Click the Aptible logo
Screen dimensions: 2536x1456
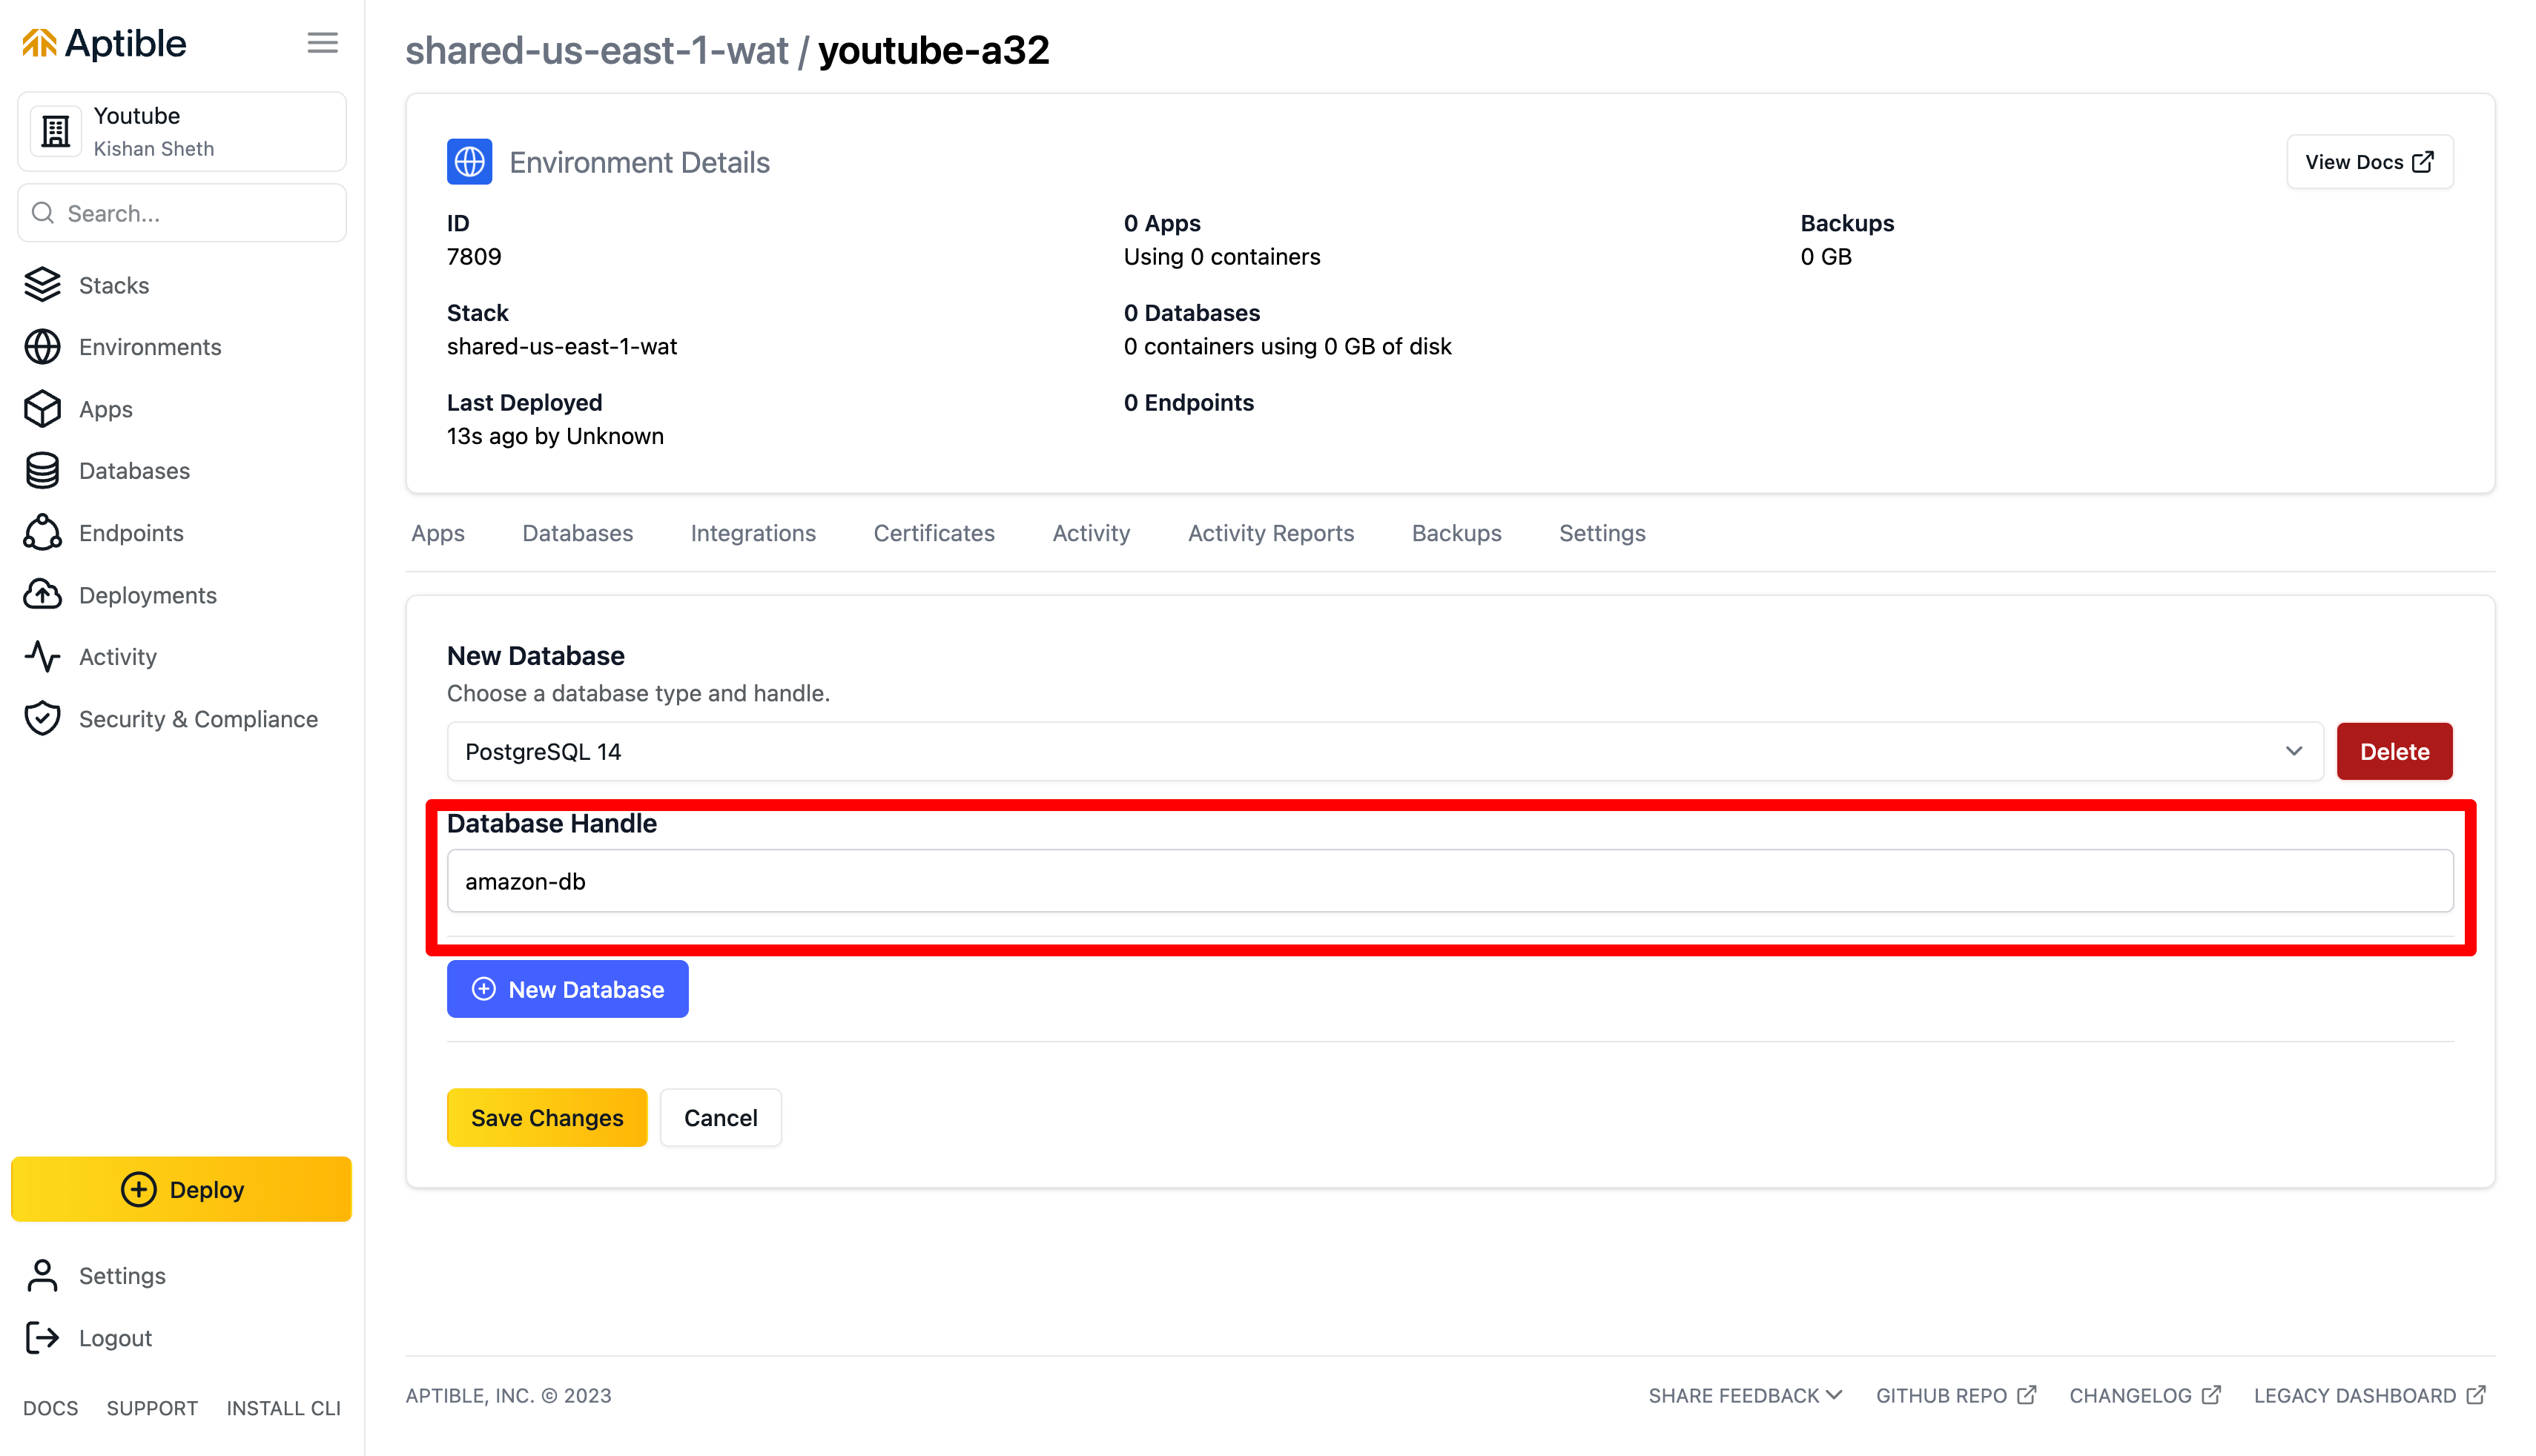click(103, 43)
